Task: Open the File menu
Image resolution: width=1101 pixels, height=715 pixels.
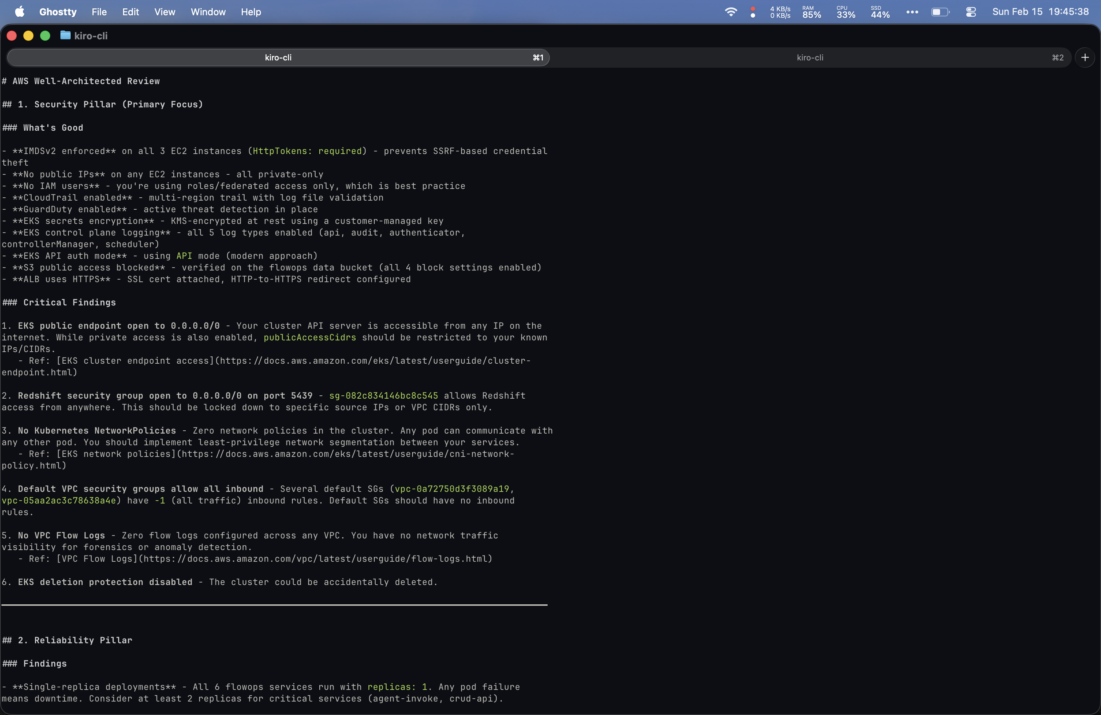Action: tap(99, 12)
